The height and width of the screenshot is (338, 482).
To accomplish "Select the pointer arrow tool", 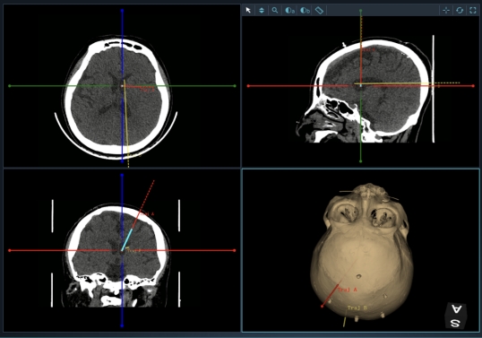I will (x=248, y=11).
